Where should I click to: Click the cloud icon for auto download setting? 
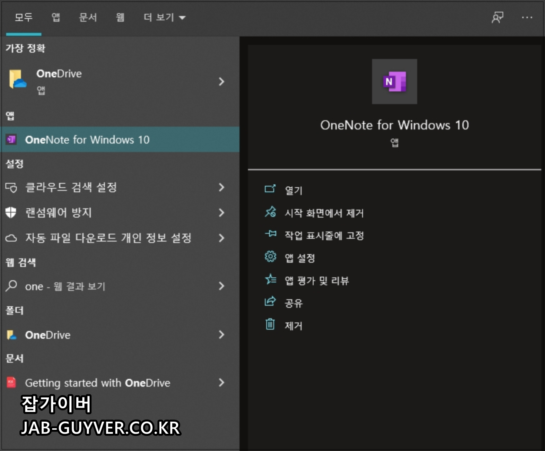click(x=11, y=238)
